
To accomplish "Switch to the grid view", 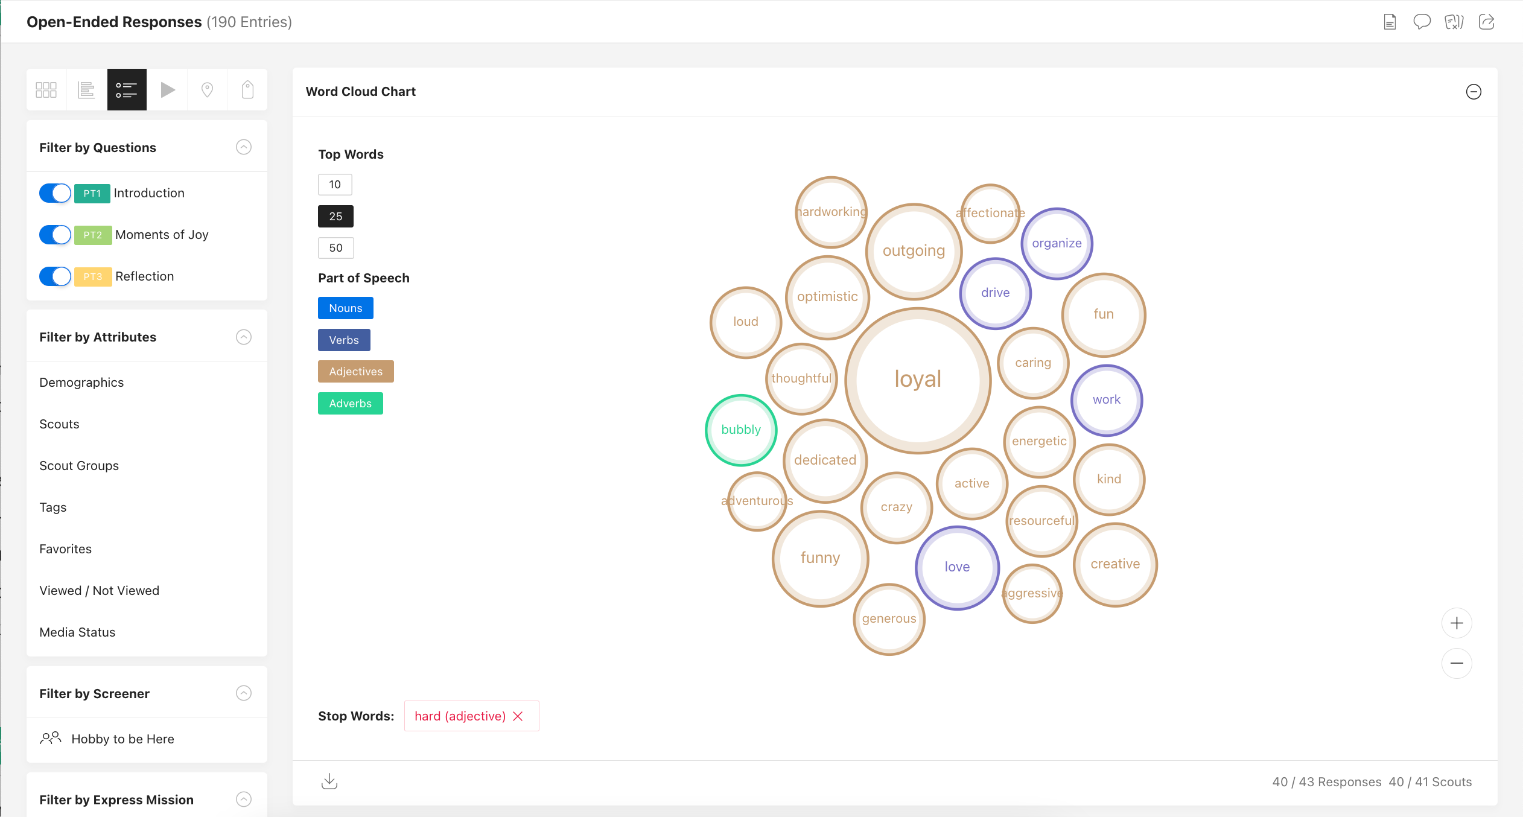I will pos(46,89).
